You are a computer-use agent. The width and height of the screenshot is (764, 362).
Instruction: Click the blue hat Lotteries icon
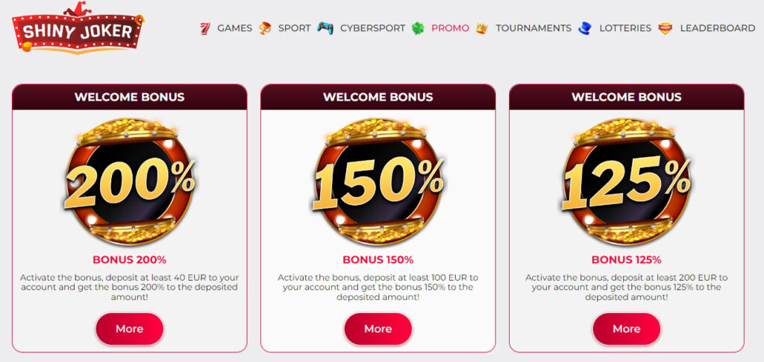pyautogui.click(x=585, y=28)
